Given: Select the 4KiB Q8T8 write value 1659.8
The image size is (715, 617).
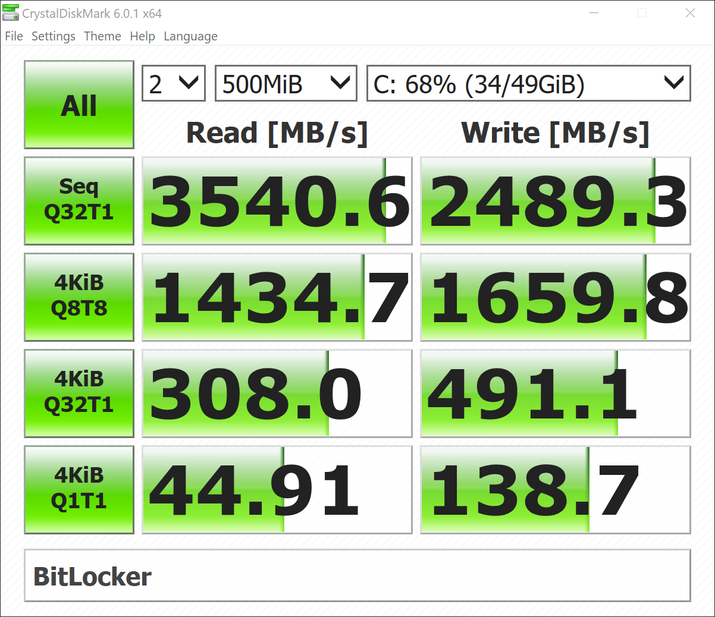Looking at the screenshot, I should point(556,297).
